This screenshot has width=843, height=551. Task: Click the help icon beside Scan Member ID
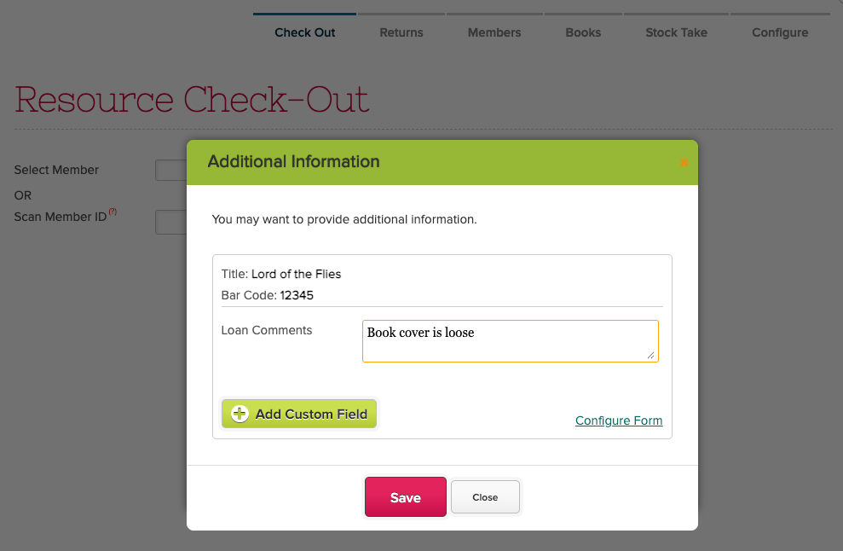pyautogui.click(x=113, y=212)
